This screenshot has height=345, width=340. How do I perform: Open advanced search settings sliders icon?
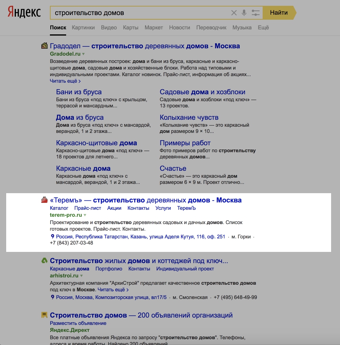click(256, 13)
